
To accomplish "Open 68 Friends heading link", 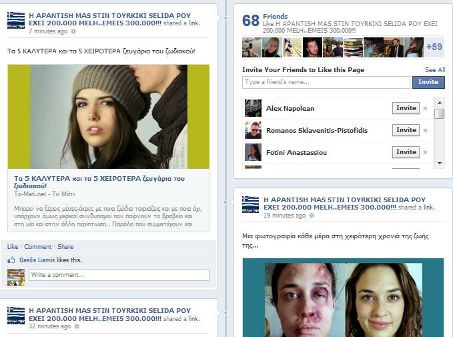I will coord(275,17).
